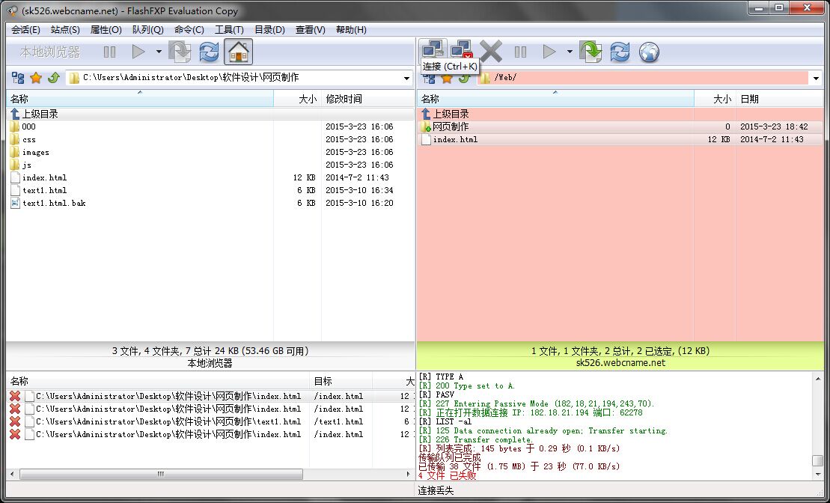Click the queue panel 名称 column header
The image size is (830, 503).
click(x=158, y=381)
